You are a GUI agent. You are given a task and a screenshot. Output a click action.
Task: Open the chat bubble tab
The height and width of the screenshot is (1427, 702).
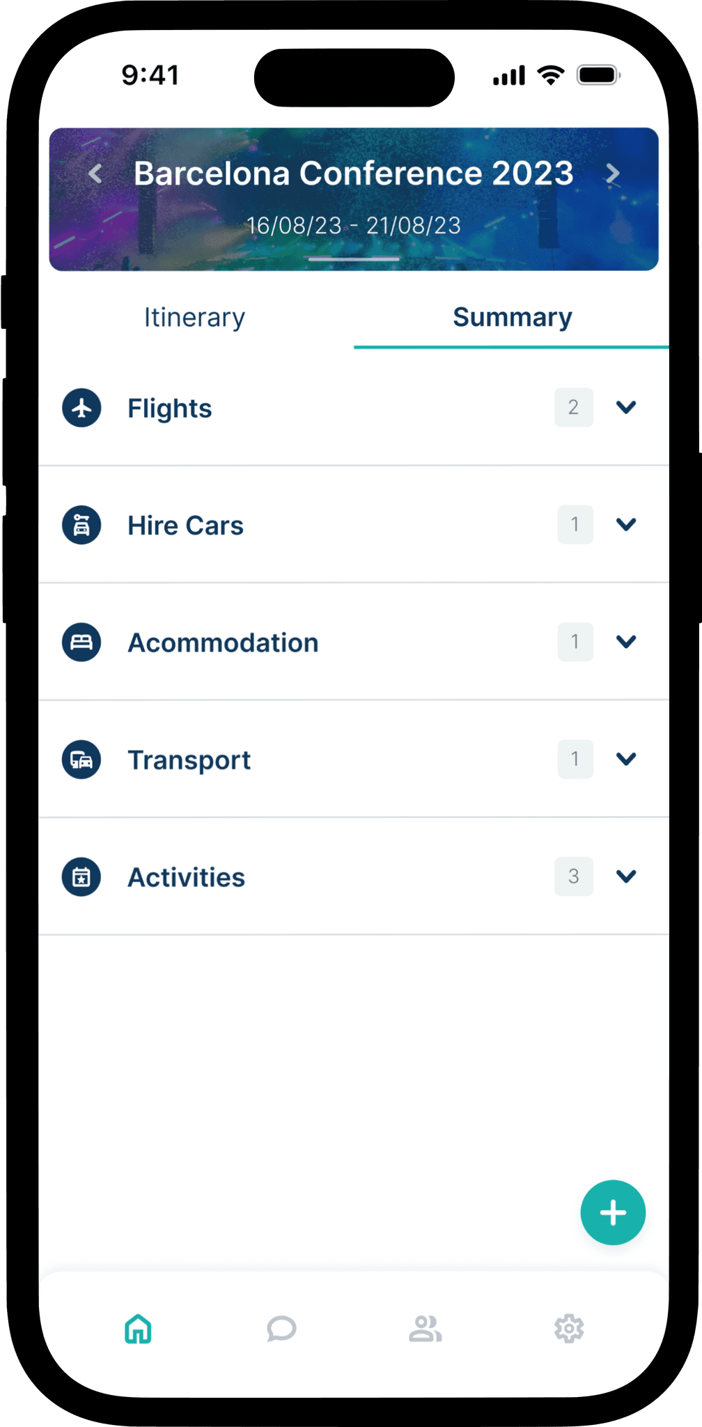(x=281, y=1329)
